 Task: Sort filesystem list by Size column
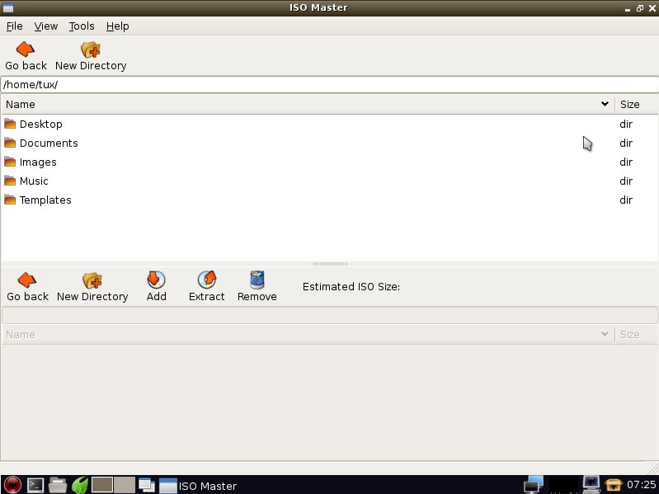[x=636, y=104]
